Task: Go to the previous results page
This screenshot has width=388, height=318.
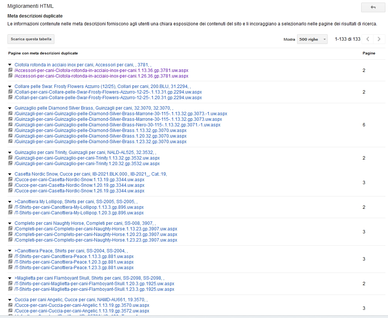Action: pos(368,39)
